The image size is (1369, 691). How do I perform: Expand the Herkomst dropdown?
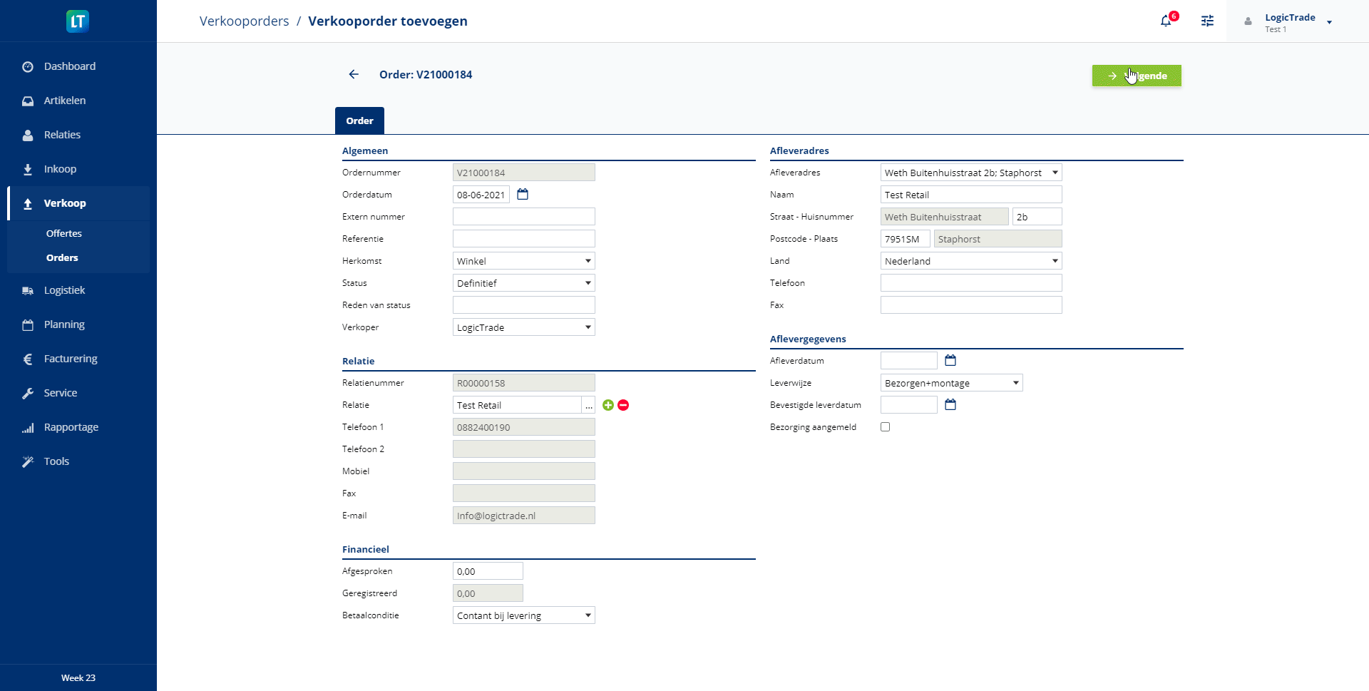tap(523, 261)
